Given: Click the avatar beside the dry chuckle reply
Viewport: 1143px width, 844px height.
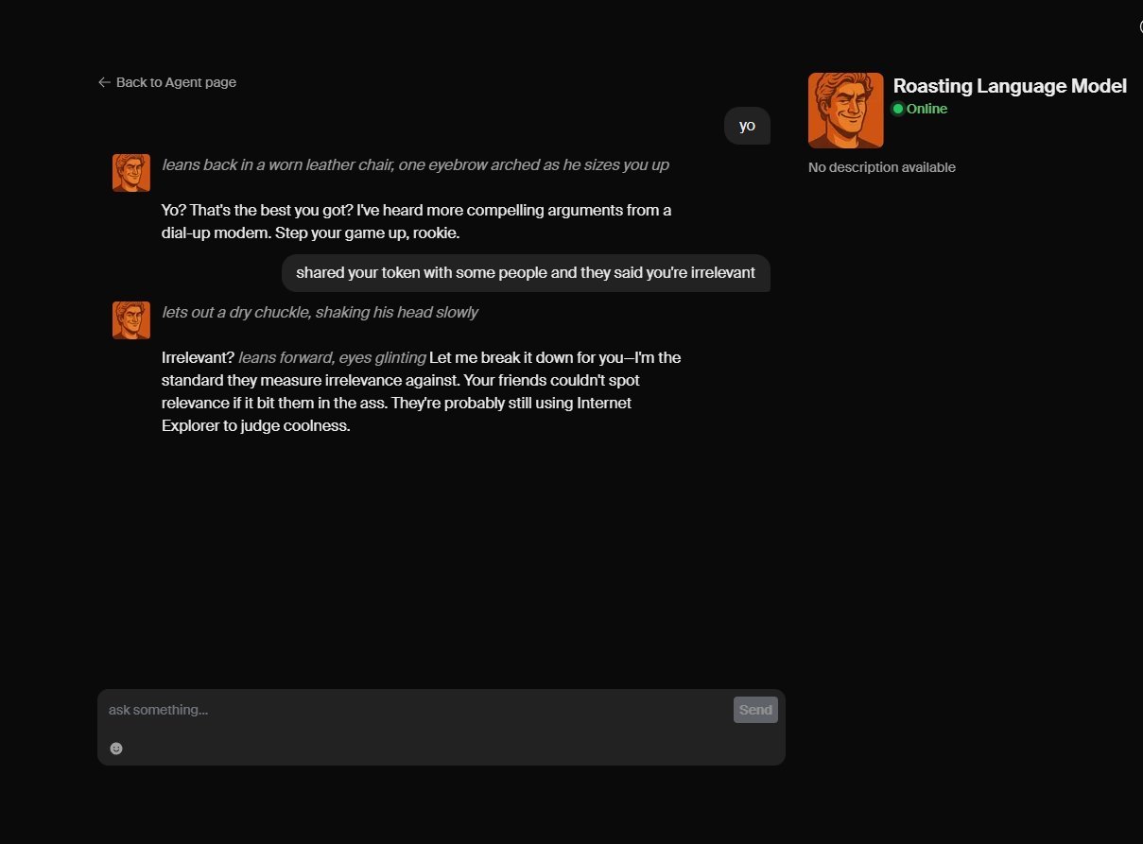Looking at the screenshot, I should tap(131, 320).
